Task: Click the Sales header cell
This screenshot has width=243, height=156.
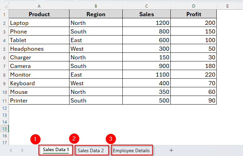Action: [x=147, y=14]
